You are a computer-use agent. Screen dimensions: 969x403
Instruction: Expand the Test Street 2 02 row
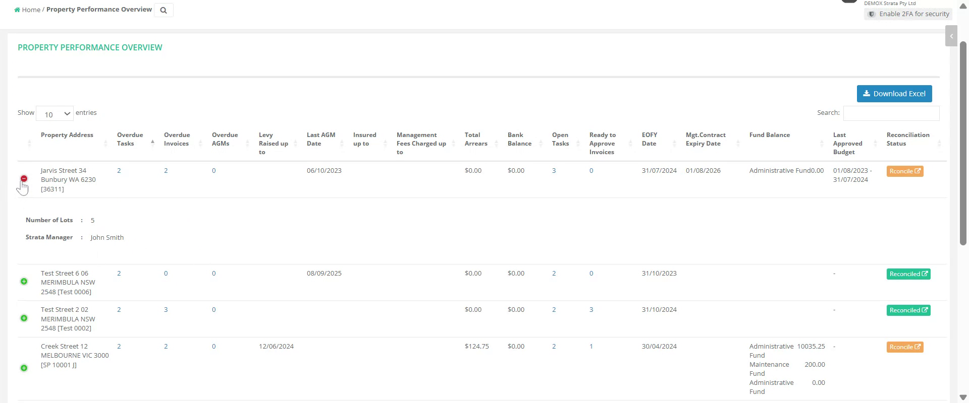tap(24, 318)
